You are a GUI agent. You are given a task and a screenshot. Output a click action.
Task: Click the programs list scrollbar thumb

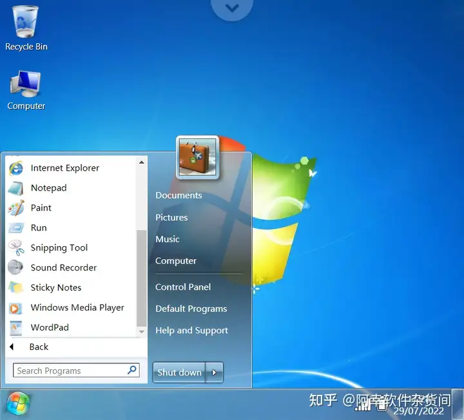click(141, 278)
